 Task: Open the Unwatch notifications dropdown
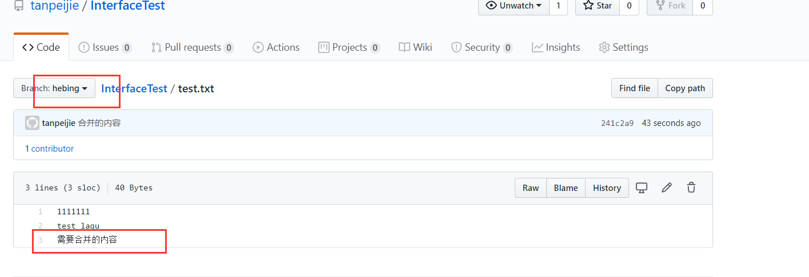coord(514,6)
